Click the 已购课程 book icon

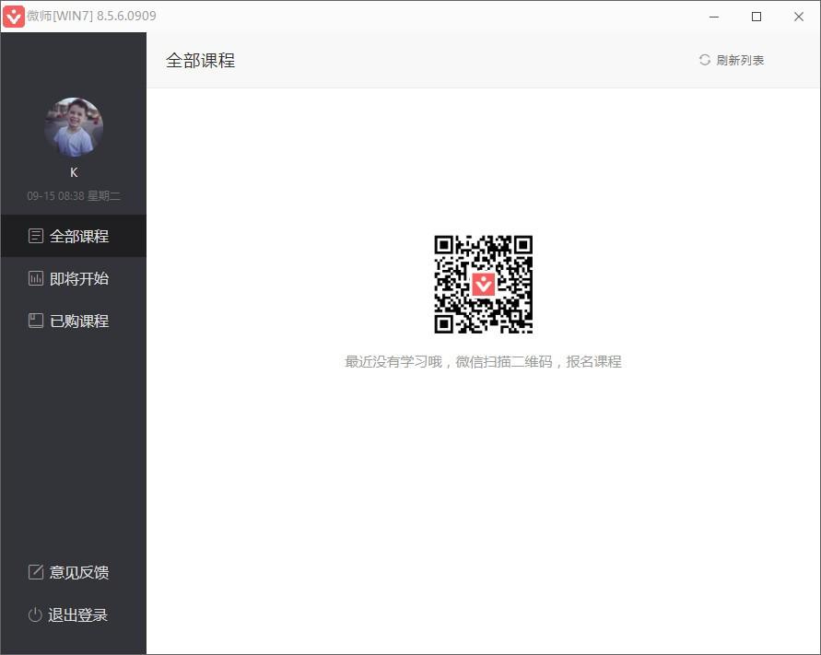(x=36, y=321)
